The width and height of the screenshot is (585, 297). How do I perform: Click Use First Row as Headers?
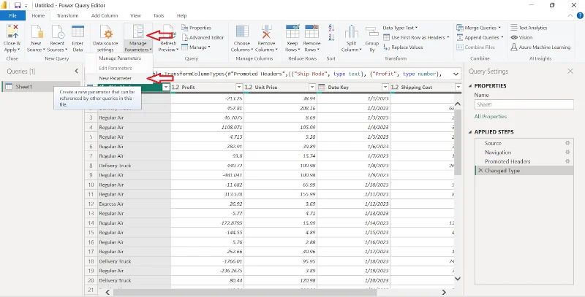(x=416, y=38)
